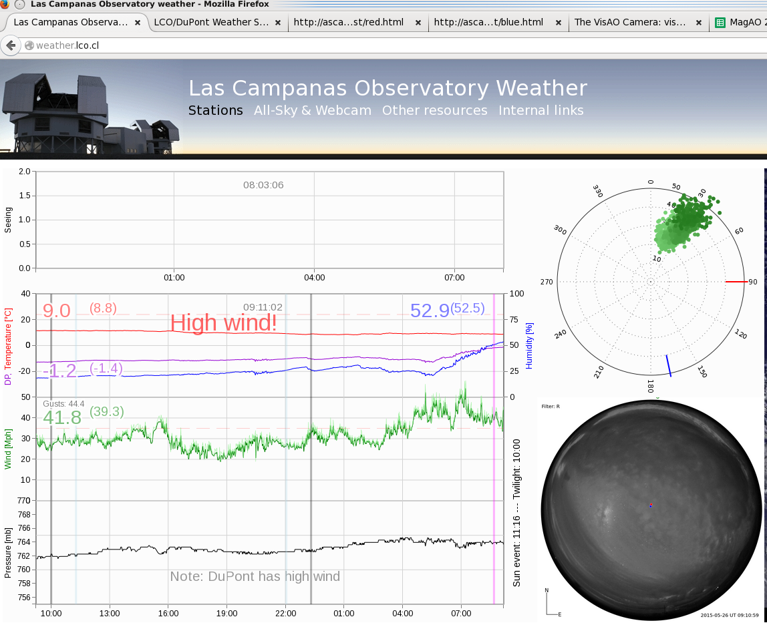Click the Firefox logo in the title bar
This screenshot has height=641, width=767.
[x=5, y=5]
